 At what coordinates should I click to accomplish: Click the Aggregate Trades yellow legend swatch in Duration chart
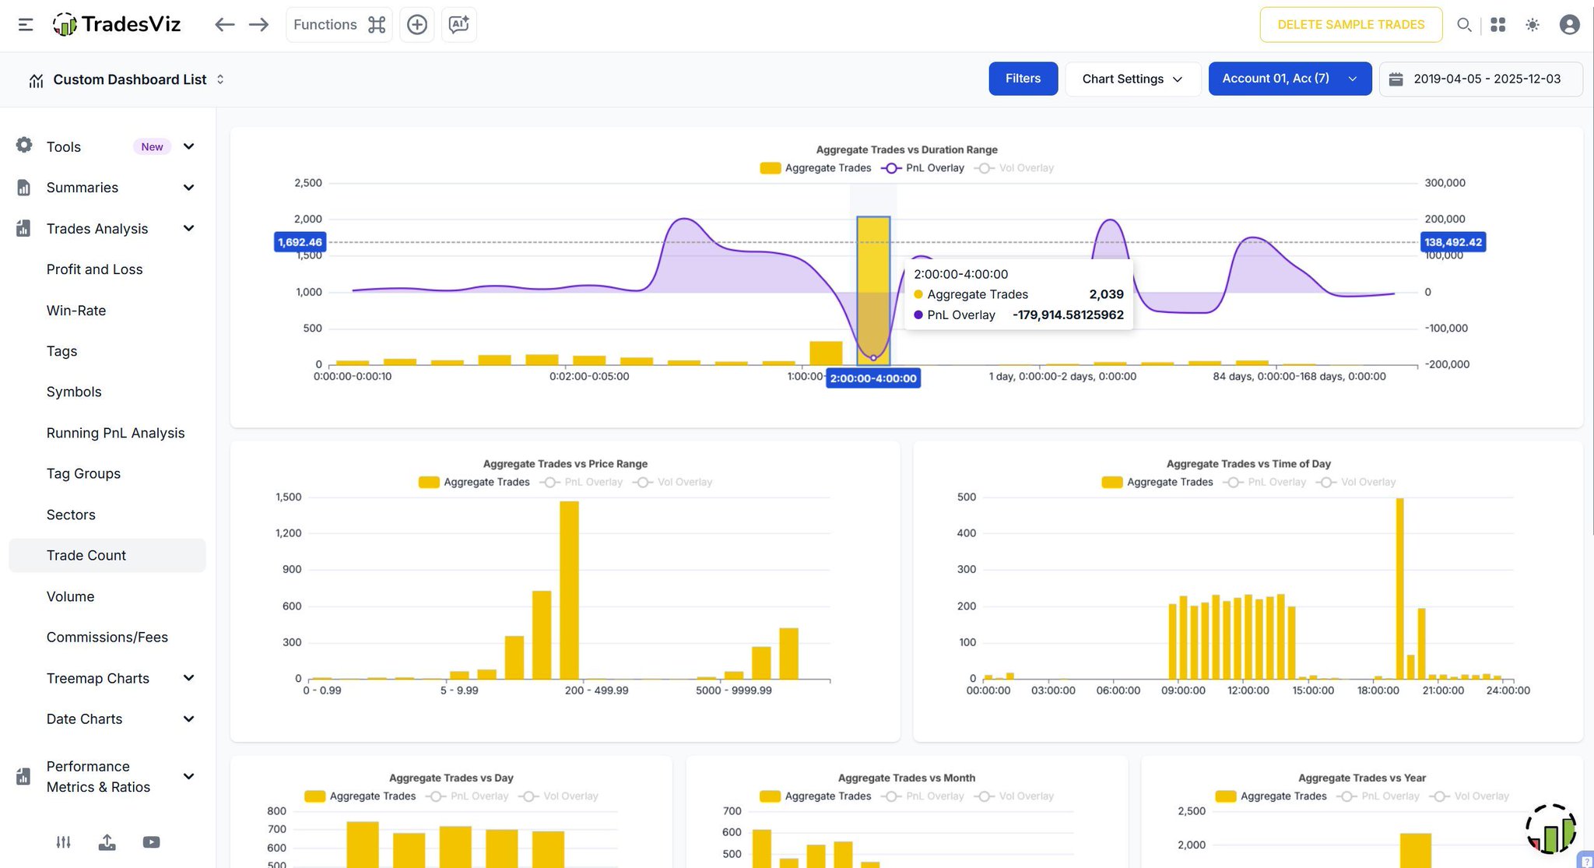(770, 168)
